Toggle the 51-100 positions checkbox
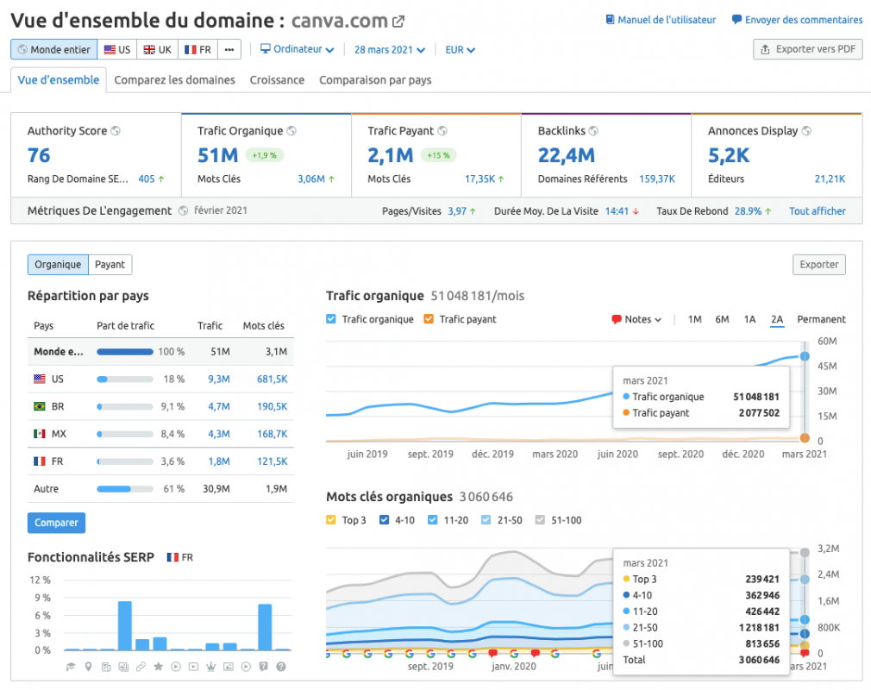The image size is (871, 690). point(540,521)
